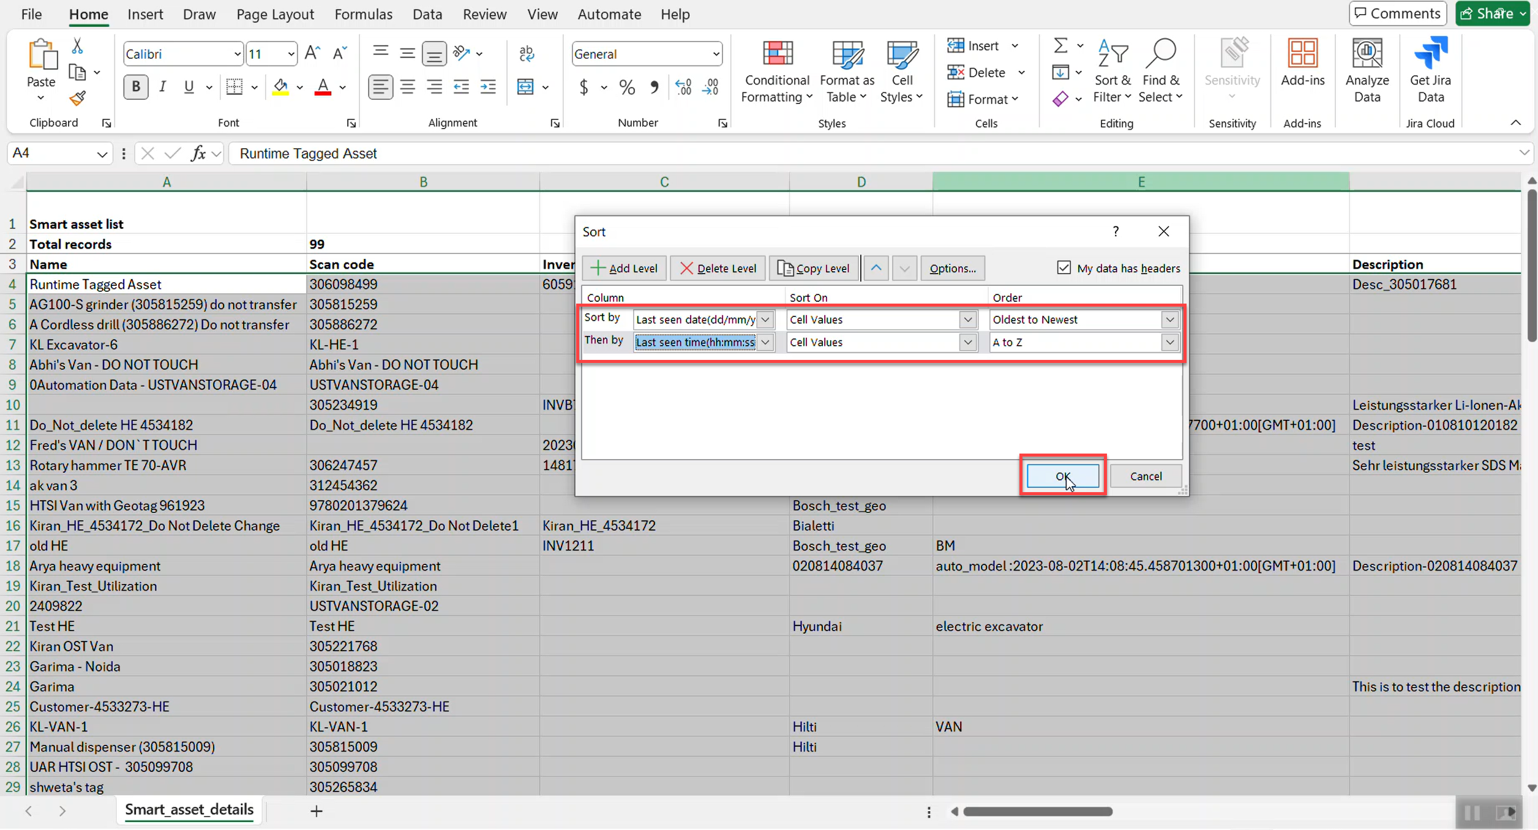Click the Cut scissors icon

pos(77,46)
